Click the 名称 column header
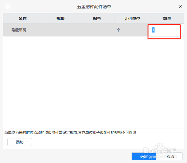This screenshot has width=187, height=163. pyautogui.click(x=22, y=18)
